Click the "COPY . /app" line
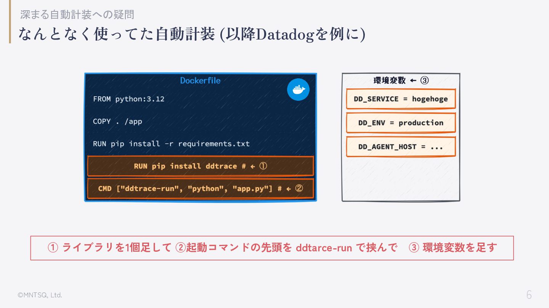Screen dimensions: 549x308 (x=117, y=121)
